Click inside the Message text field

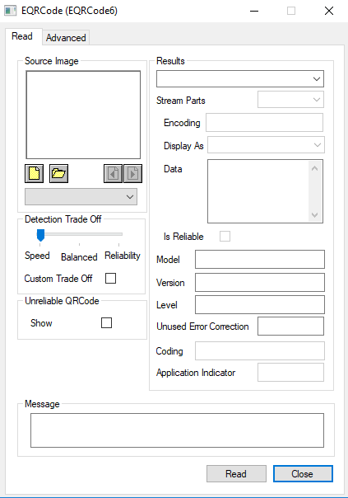pyautogui.click(x=177, y=430)
